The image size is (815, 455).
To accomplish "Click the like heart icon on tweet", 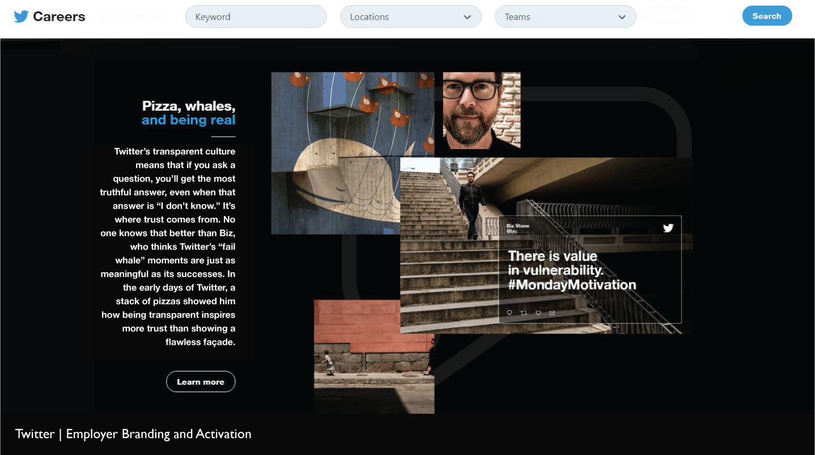I will tap(538, 313).
